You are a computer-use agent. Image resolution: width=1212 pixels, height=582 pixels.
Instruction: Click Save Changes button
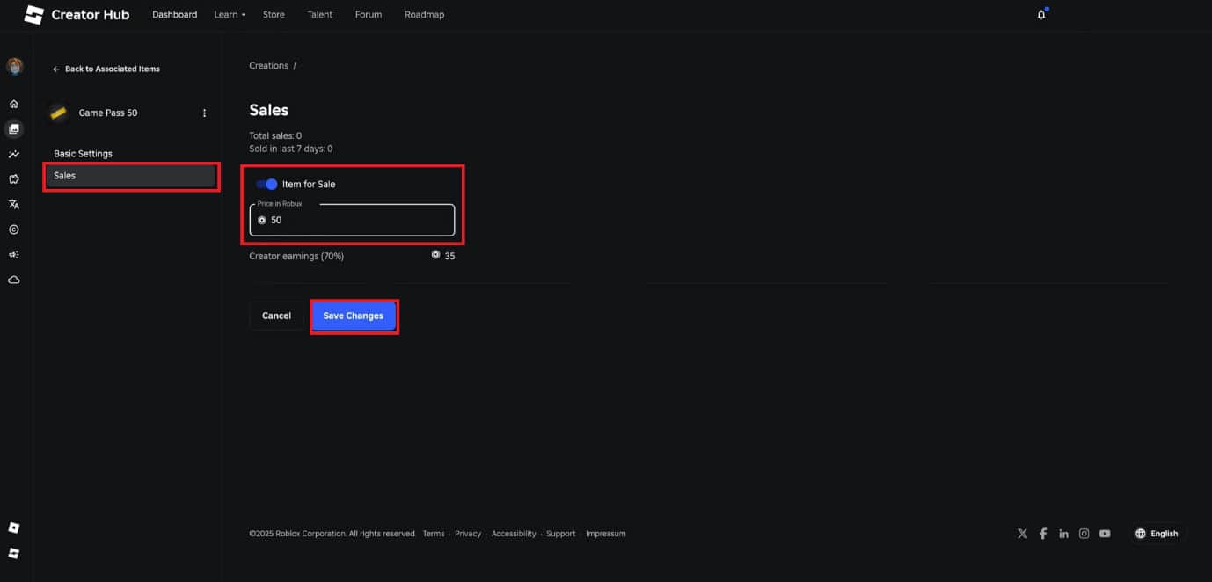353,316
